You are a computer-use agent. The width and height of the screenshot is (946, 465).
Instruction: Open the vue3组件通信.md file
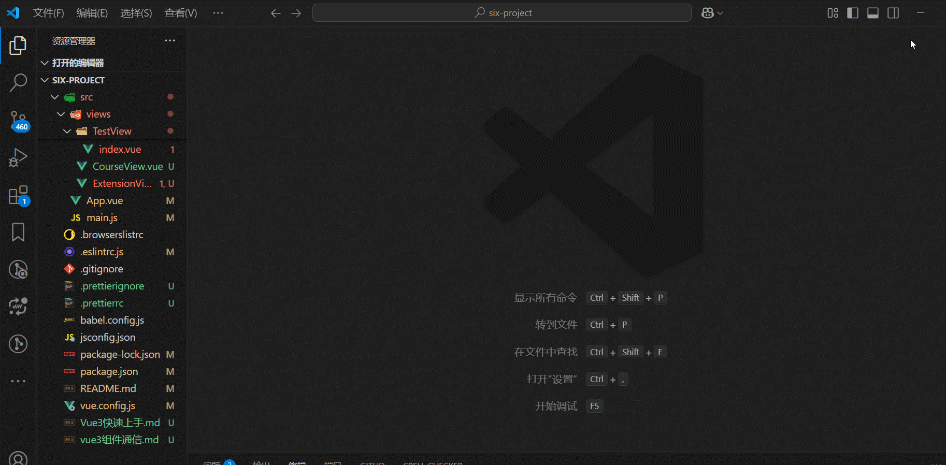pos(112,440)
